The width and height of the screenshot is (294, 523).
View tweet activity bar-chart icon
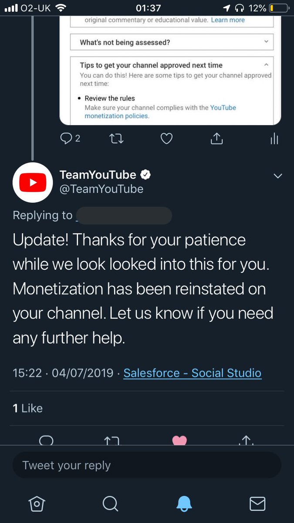[x=274, y=139]
